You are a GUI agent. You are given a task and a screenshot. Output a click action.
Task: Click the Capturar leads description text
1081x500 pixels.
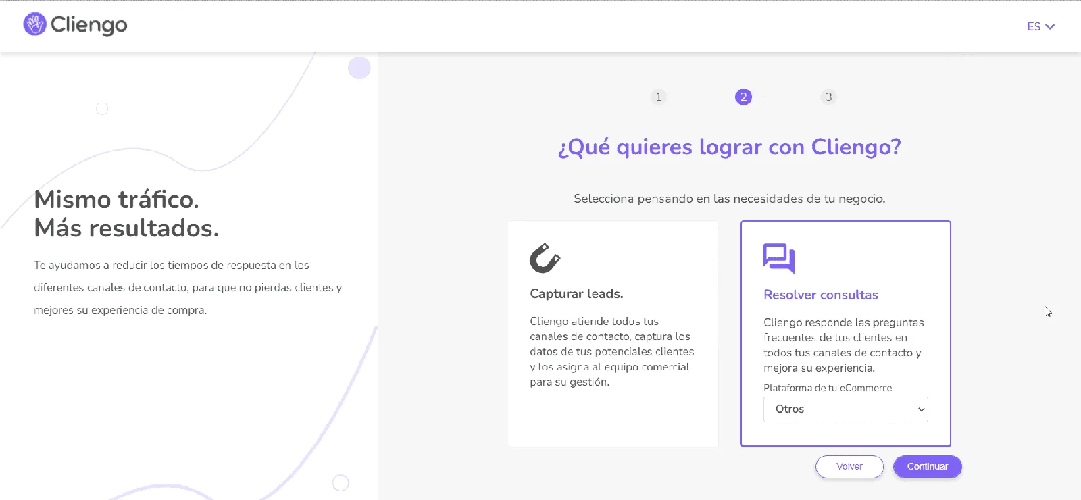pos(612,351)
